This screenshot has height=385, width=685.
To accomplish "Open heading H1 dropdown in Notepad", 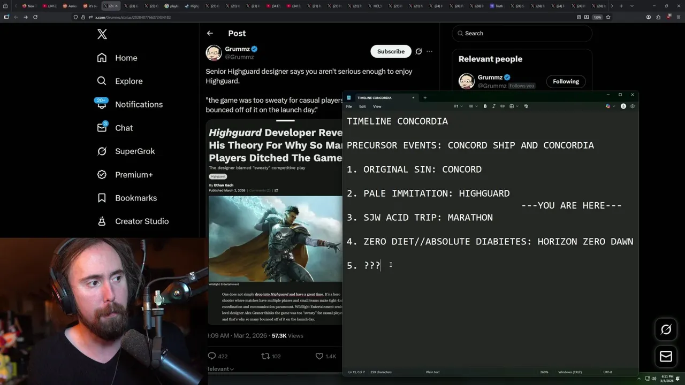I will point(457,106).
